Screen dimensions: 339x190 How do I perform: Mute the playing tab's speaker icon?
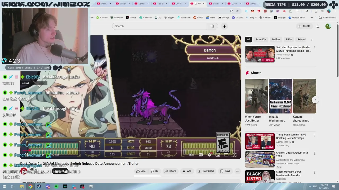point(199,4)
